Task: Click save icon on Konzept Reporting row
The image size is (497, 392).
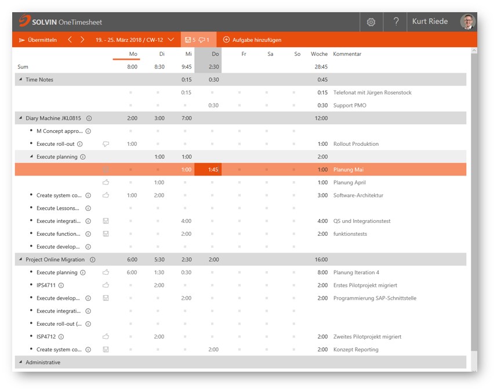Action: tap(106, 350)
